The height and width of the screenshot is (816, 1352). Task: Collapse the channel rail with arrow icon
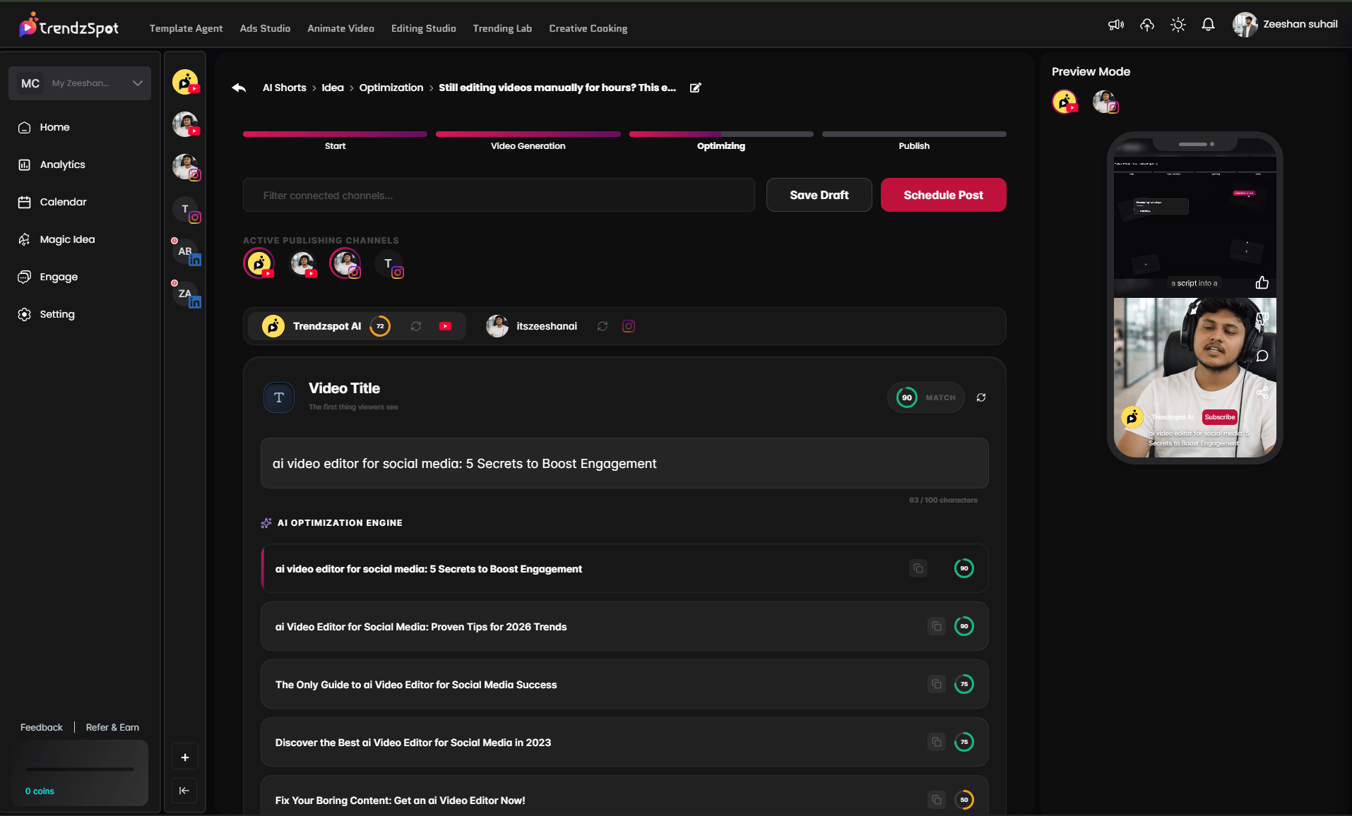point(185,791)
